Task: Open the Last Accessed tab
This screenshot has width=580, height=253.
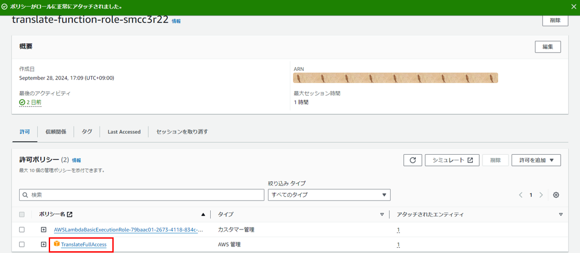Action: pyautogui.click(x=124, y=132)
